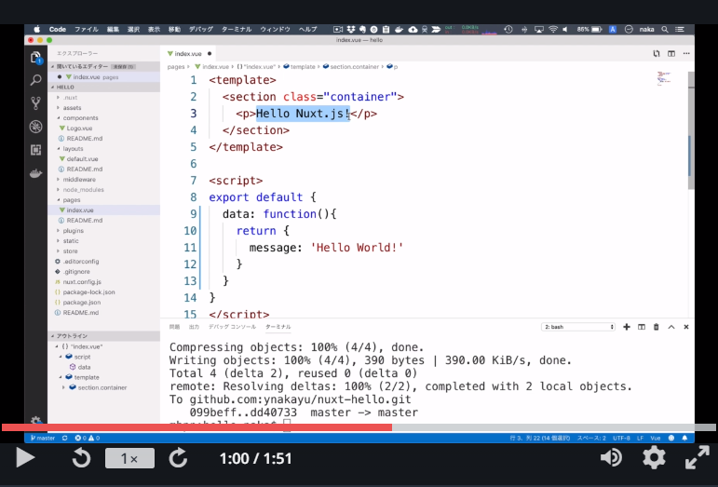Open the 2: bash terminal dropdown
Image resolution: width=718 pixels, height=487 pixels.
578,327
